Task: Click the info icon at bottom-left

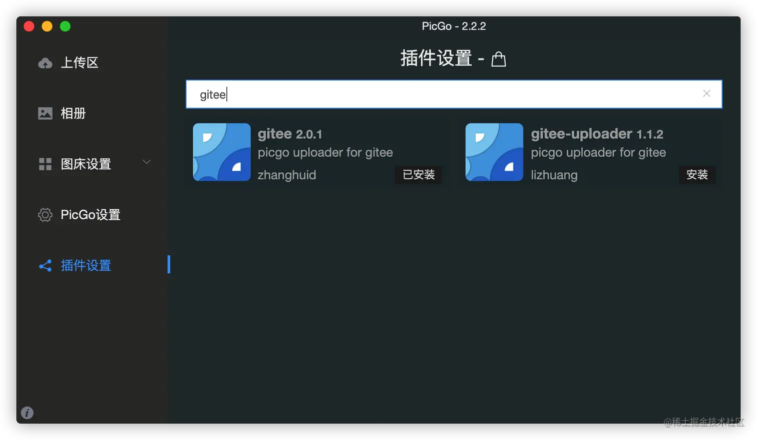Action: 27,413
